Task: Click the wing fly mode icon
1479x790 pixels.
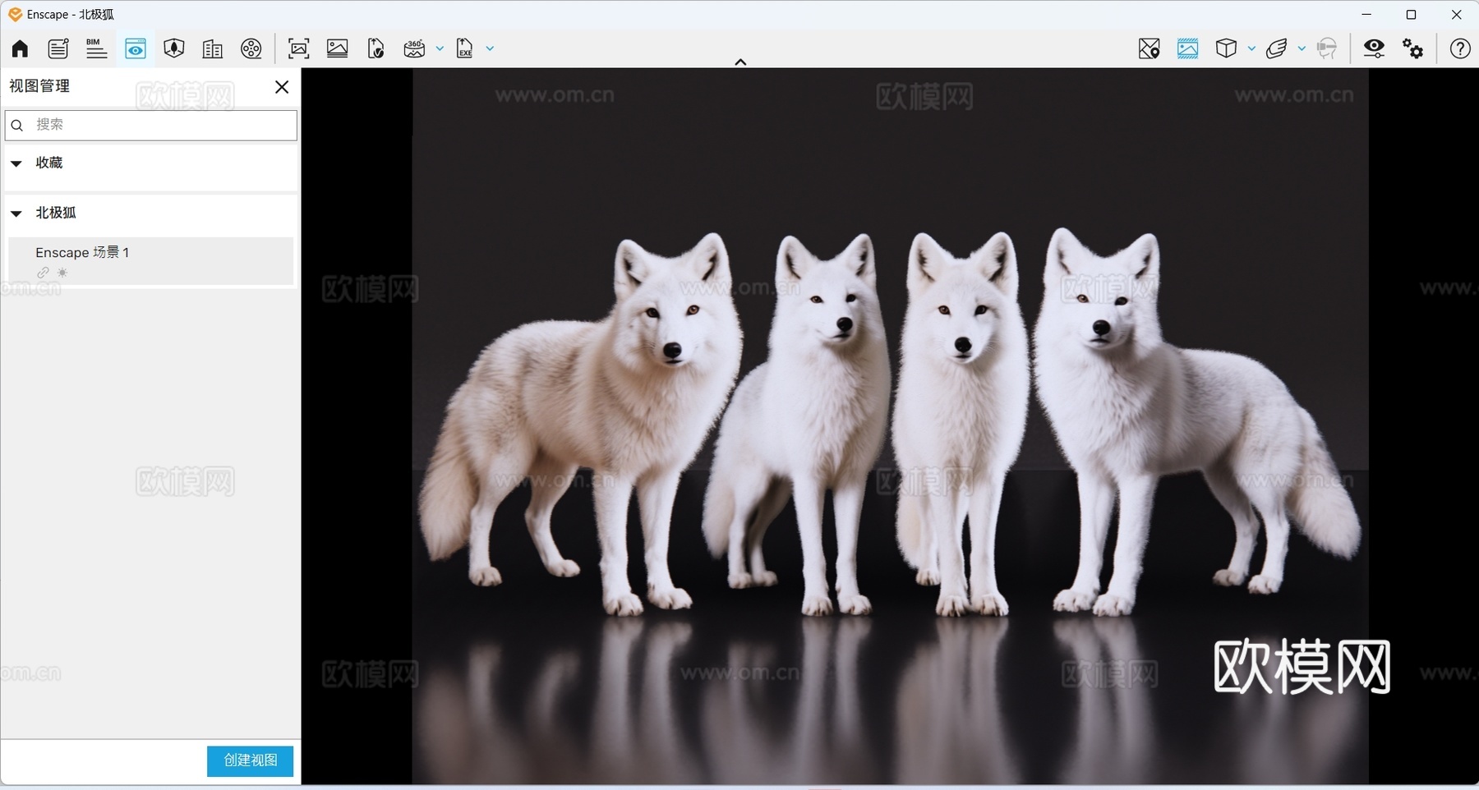Action: (x=1277, y=48)
